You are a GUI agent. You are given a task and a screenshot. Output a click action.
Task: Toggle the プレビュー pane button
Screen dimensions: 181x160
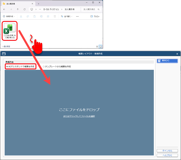95,16
